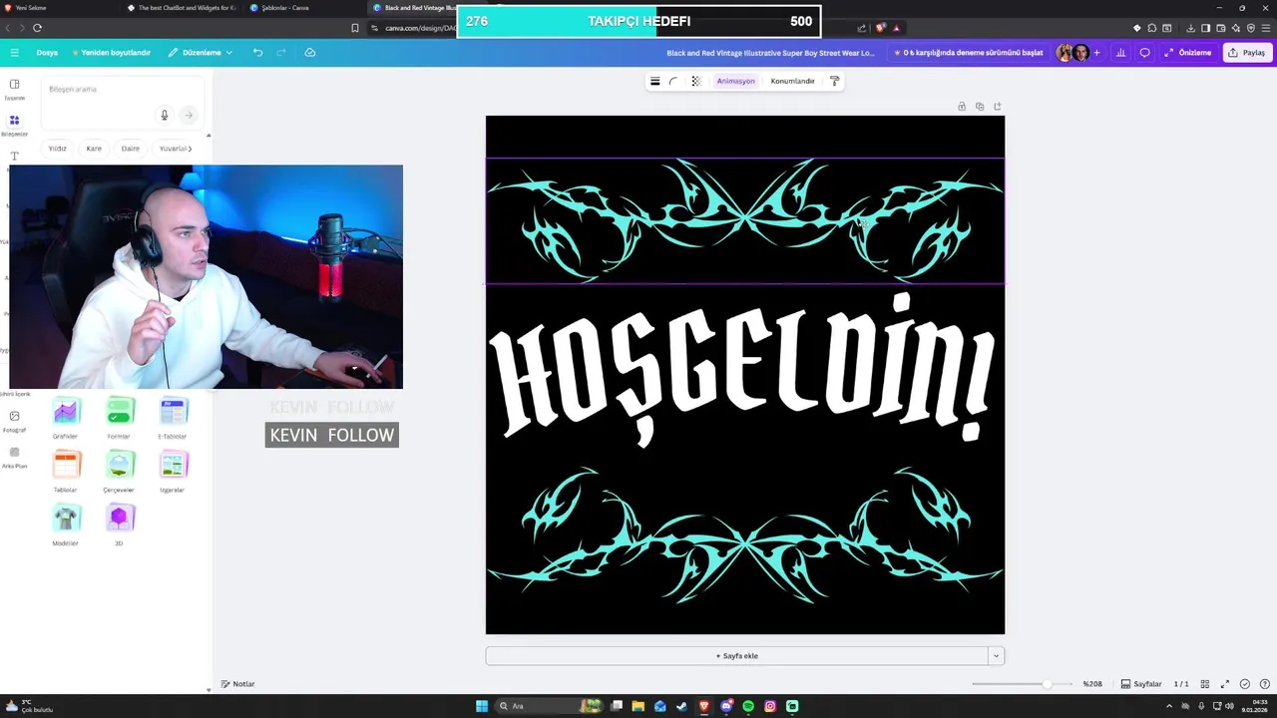This screenshot has width=1277, height=718.
Task: Rename the design title in header
Action: (770, 53)
